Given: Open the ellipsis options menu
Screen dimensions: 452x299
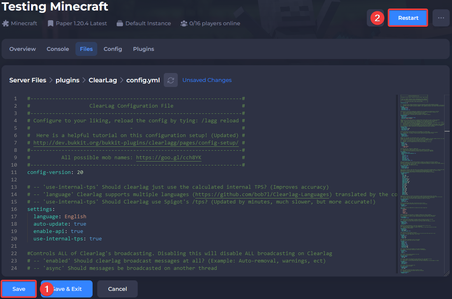Looking at the screenshot, I should pyautogui.click(x=441, y=17).
